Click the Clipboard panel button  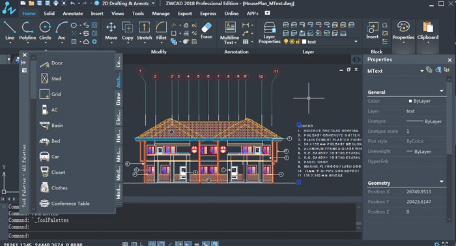(x=428, y=32)
